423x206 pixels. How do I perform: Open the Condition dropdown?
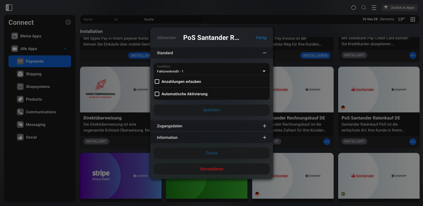pos(212,69)
